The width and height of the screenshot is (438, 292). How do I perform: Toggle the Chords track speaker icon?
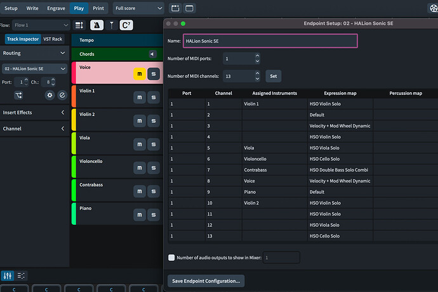point(152,54)
